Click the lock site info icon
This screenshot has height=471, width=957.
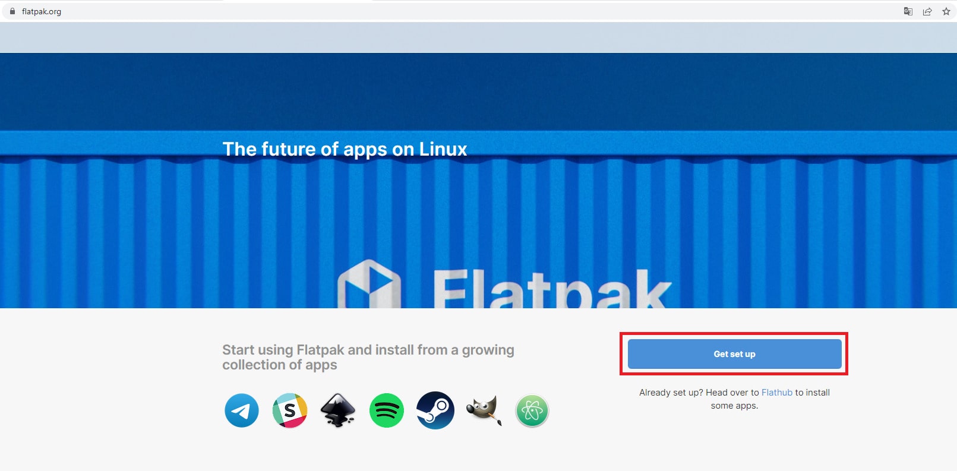[x=12, y=11]
